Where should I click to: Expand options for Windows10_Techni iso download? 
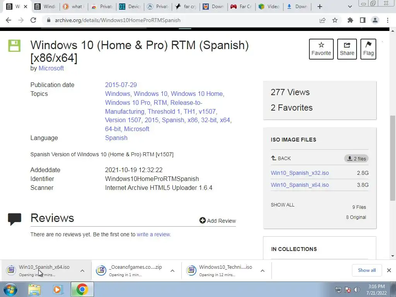pos(263,271)
